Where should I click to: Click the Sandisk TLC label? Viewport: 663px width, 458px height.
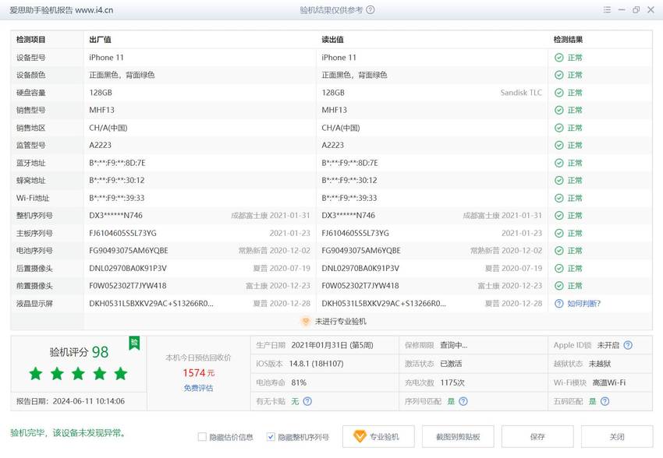coord(521,93)
